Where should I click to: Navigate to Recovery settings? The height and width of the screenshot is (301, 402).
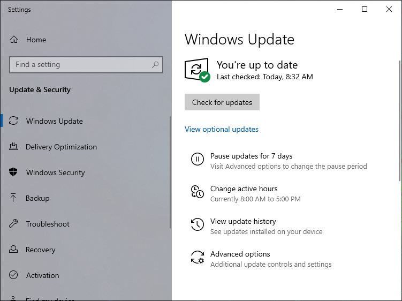pyautogui.click(x=85, y=249)
